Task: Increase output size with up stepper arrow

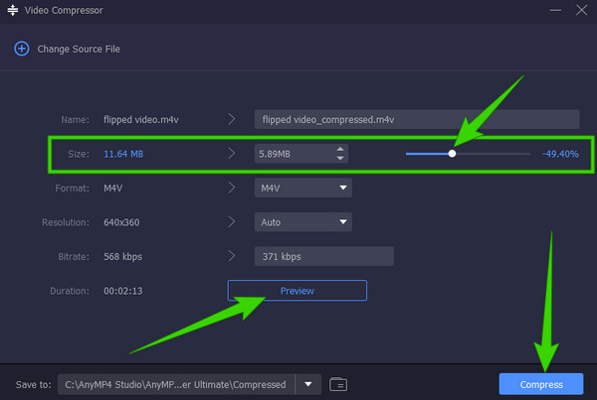Action: click(x=340, y=149)
